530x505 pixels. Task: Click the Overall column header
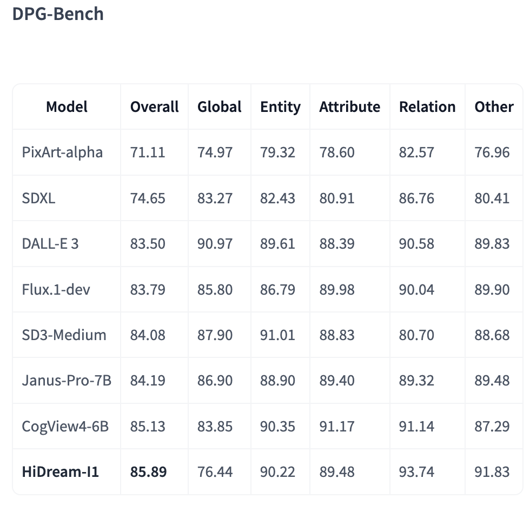coord(154,107)
